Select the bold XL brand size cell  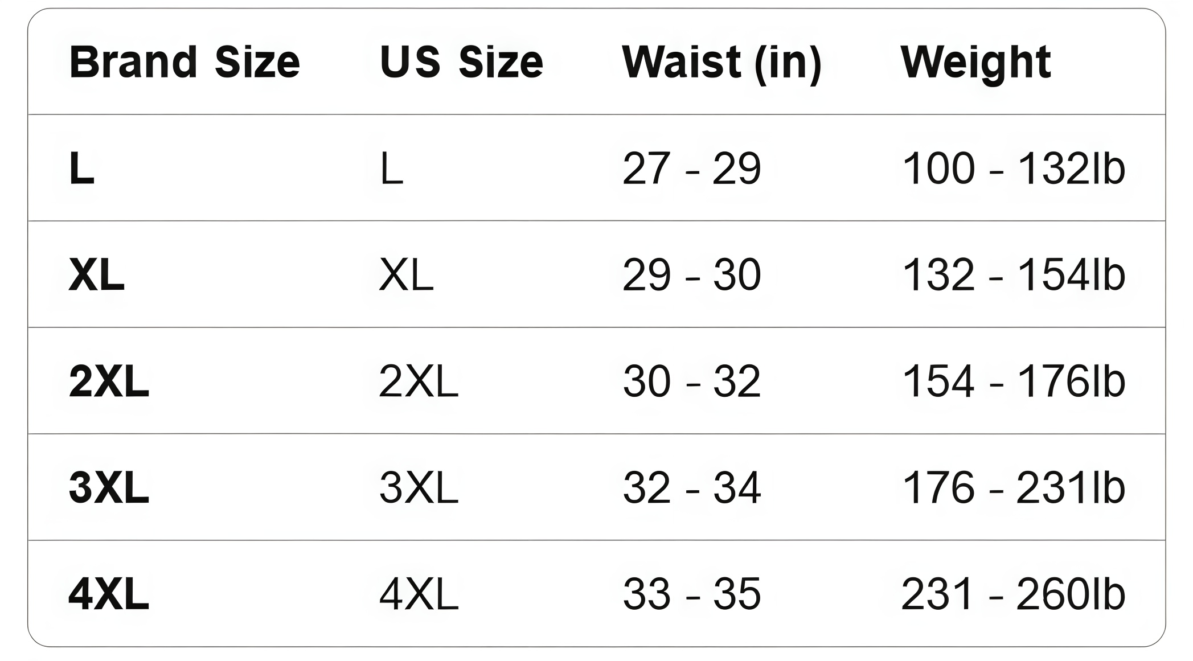point(96,275)
